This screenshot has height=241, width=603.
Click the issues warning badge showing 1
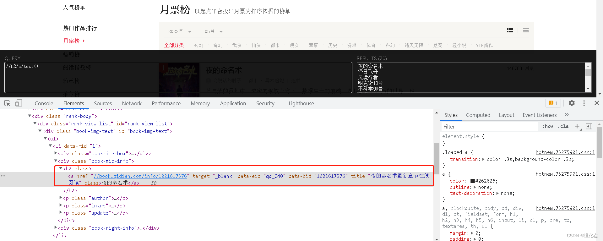(553, 103)
